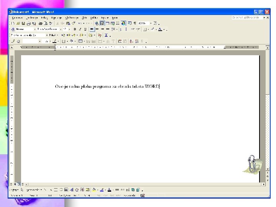Toggle Center paragraph alignment
This screenshot has height=207, width=276.
(97, 29)
